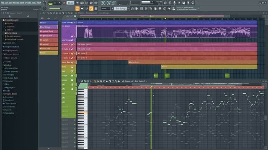
Task: Click the undo history icon in top toolbar
Action: point(165,3)
